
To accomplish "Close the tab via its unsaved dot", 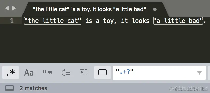I will click(x=155, y=9).
